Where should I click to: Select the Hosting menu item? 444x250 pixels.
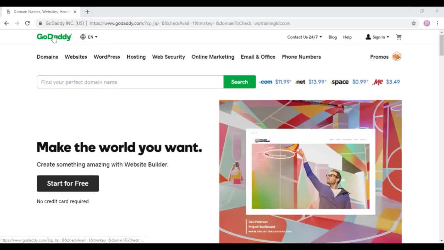click(136, 57)
